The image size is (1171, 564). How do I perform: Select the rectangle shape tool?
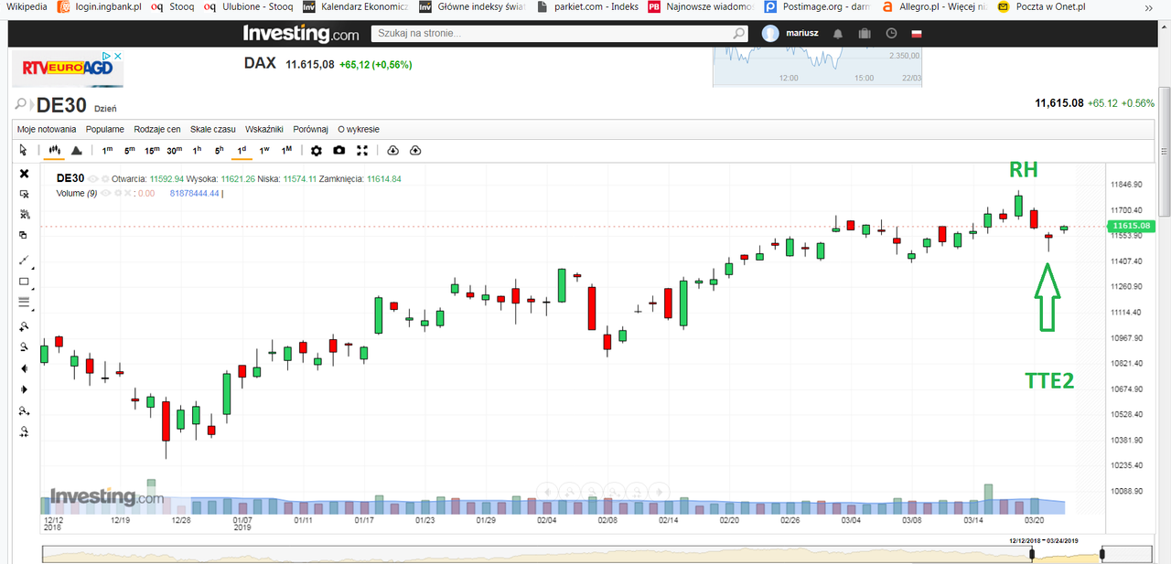[24, 282]
